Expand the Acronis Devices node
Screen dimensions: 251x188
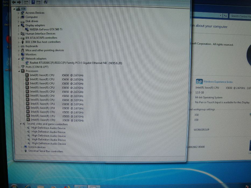tap(18, 13)
